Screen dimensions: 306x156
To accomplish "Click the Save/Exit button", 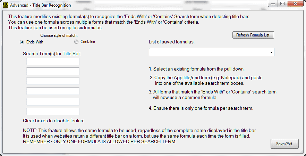I will click(x=284, y=144).
